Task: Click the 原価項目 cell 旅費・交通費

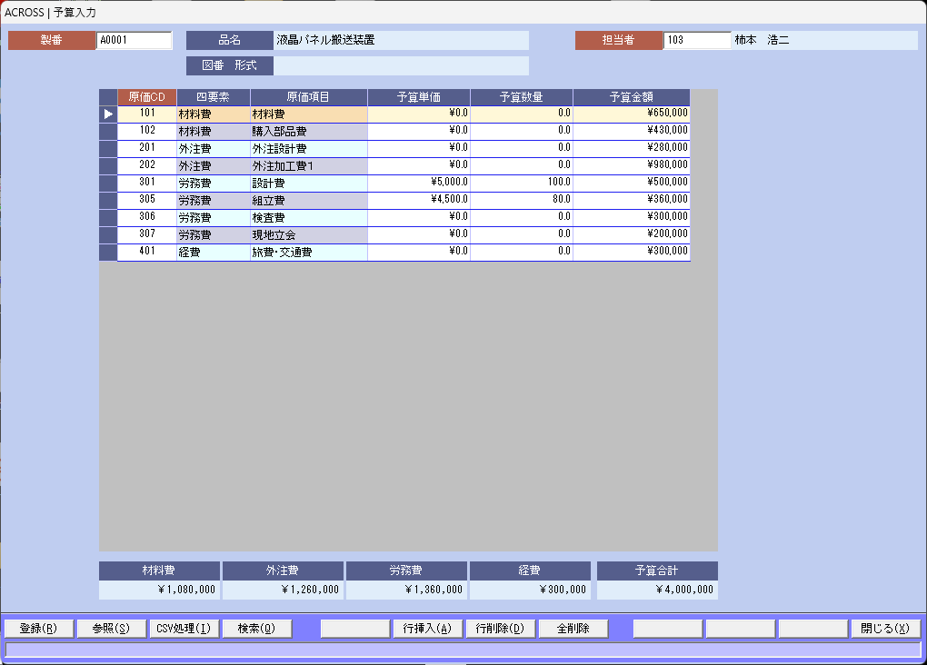Action: 308,253
